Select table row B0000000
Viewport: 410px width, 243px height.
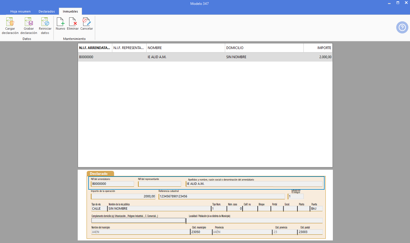(x=205, y=57)
